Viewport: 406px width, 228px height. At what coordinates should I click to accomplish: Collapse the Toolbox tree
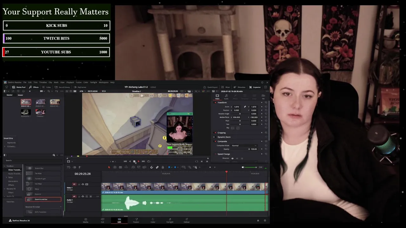point(4,166)
